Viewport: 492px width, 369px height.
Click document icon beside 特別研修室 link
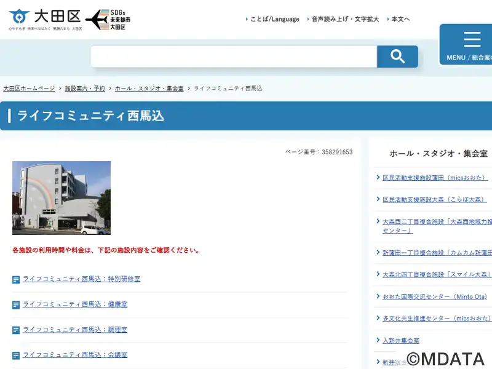[x=16, y=280]
